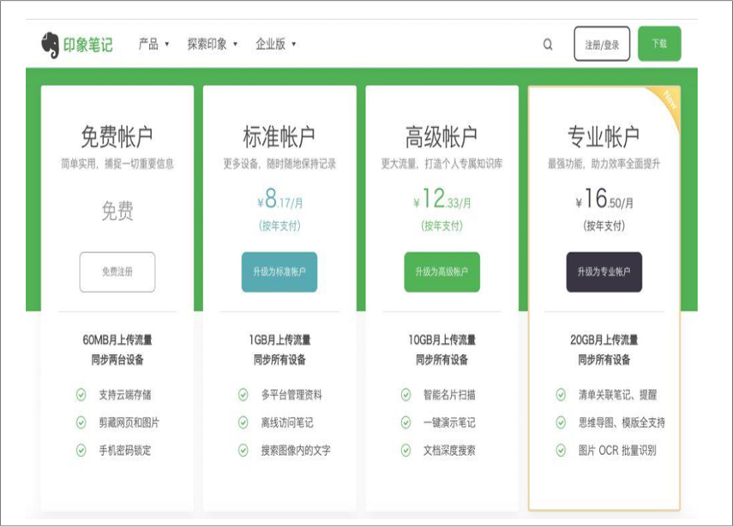Click 图片 OCR 批量识别 feature text
Image resolution: width=733 pixels, height=527 pixels.
point(617,451)
